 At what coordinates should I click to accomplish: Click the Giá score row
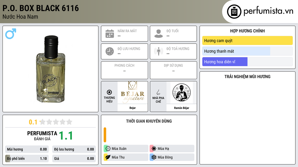point(74,159)
